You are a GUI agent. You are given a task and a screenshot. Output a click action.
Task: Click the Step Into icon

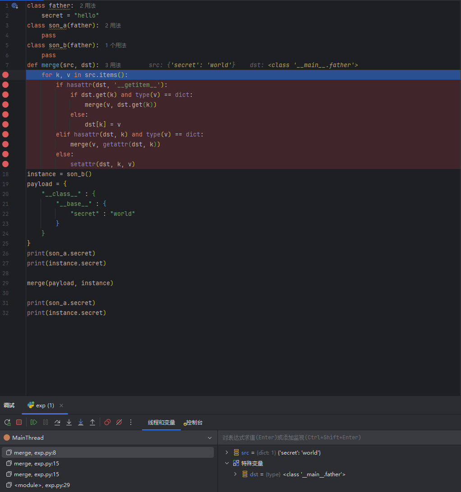click(x=69, y=422)
